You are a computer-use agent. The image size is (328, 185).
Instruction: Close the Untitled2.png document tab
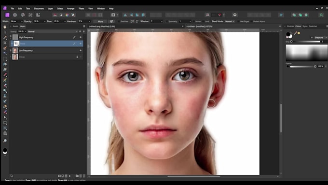pos(183,27)
